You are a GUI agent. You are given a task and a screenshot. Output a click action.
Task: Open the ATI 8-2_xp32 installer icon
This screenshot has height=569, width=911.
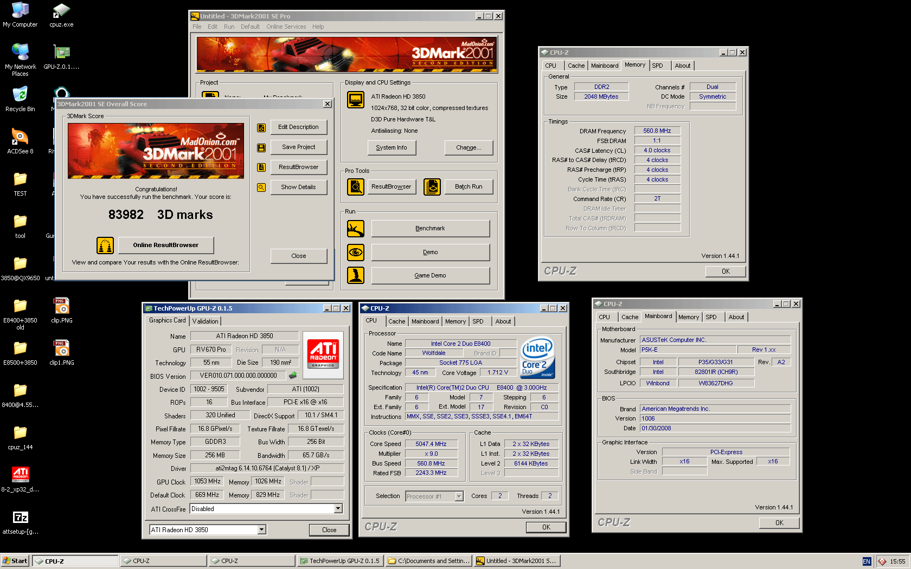tap(20, 475)
